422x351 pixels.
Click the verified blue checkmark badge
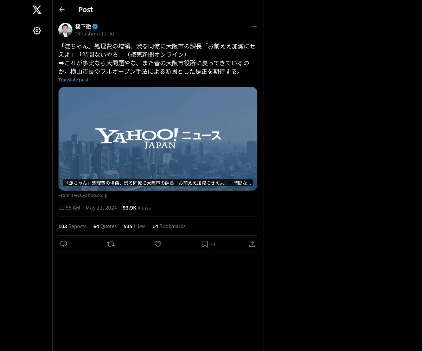[95, 26]
